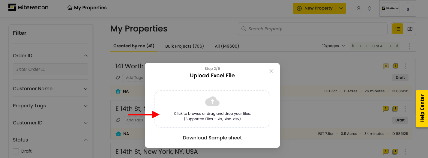Click the EST 7.5cr value
The width and height of the screenshot is (428, 158).
(x=326, y=134)
